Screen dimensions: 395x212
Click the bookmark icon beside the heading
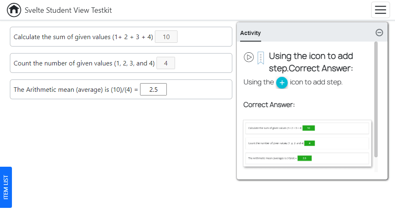pos(260,58)
